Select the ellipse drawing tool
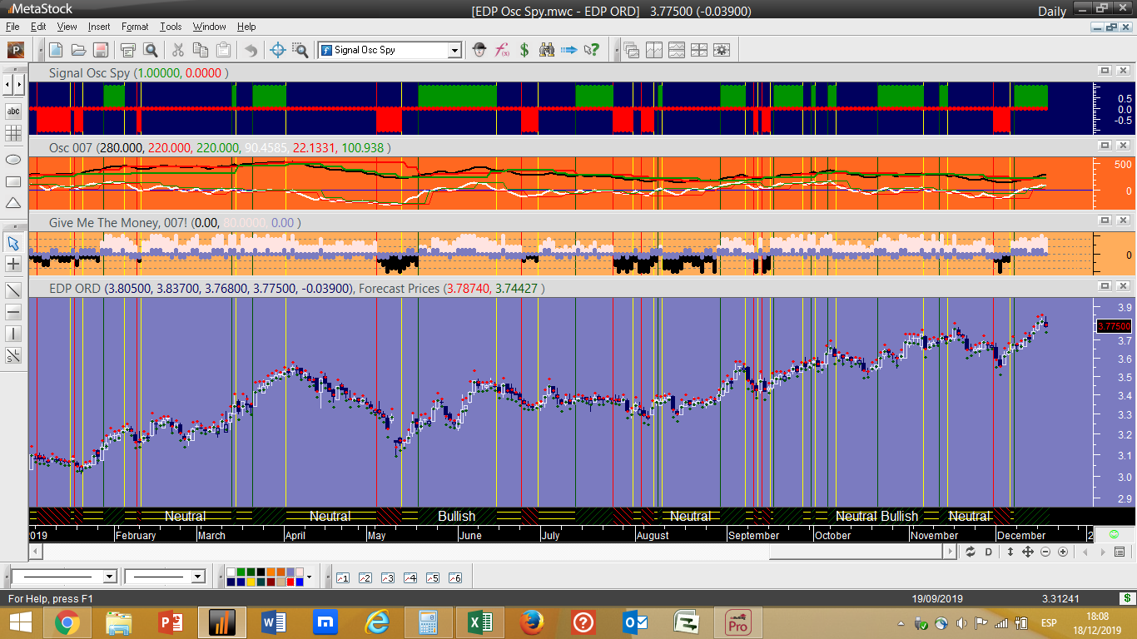This screenshot has width=1137, height=639. point(13,160)
